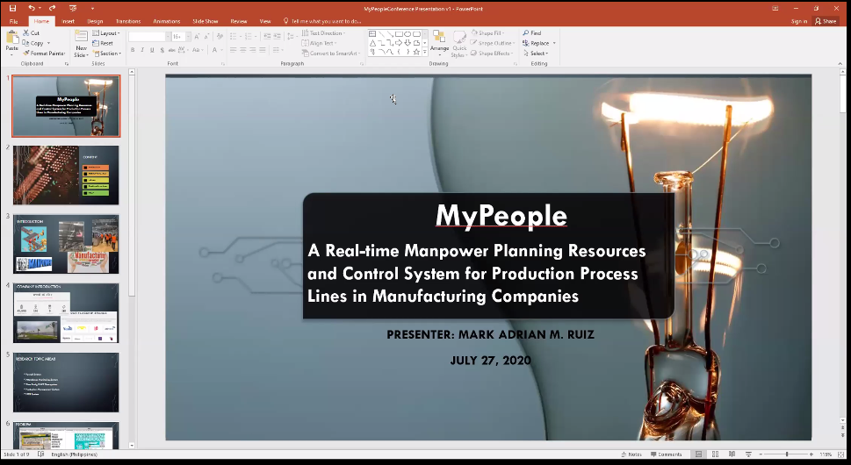Select slide 2 thumbnail

pyautogui.click(x=66, y=175)
